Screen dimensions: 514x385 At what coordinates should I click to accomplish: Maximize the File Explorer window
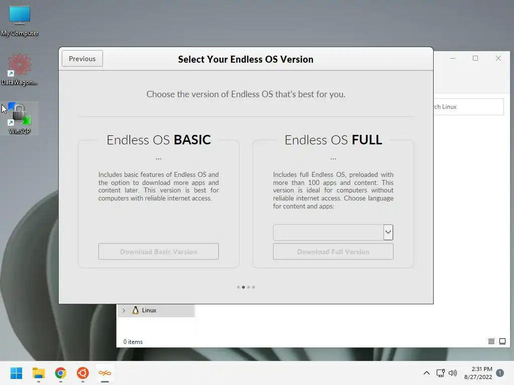coord(475,58)
